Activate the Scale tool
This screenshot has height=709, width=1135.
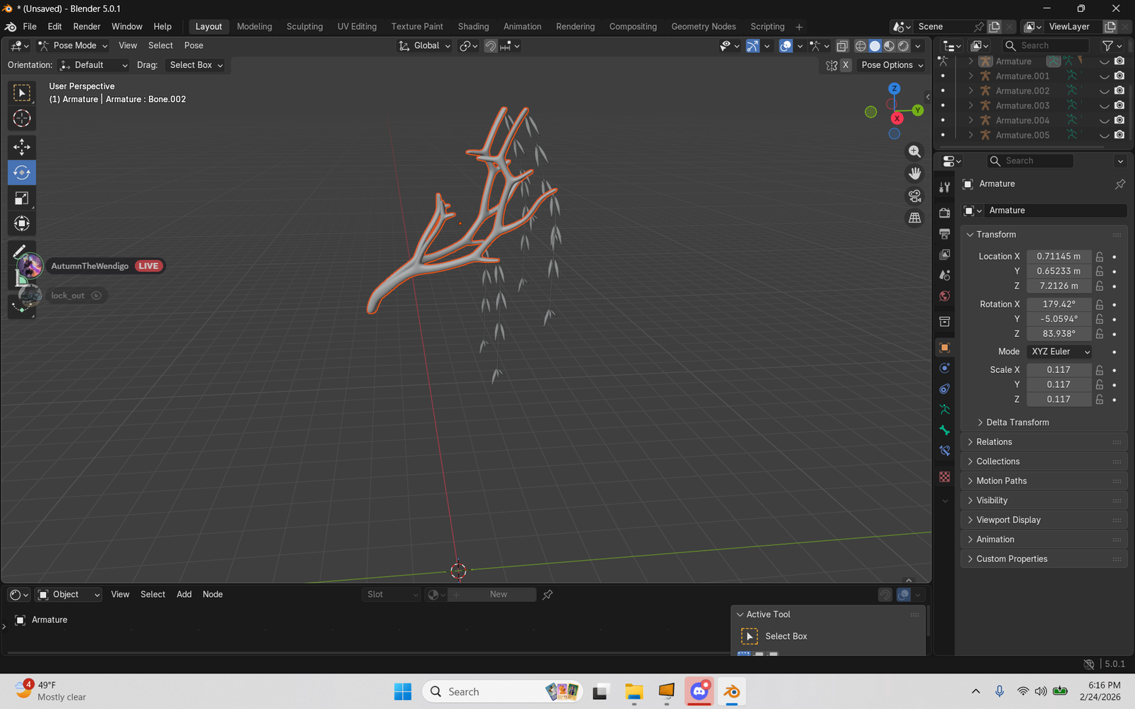[22, 199]
